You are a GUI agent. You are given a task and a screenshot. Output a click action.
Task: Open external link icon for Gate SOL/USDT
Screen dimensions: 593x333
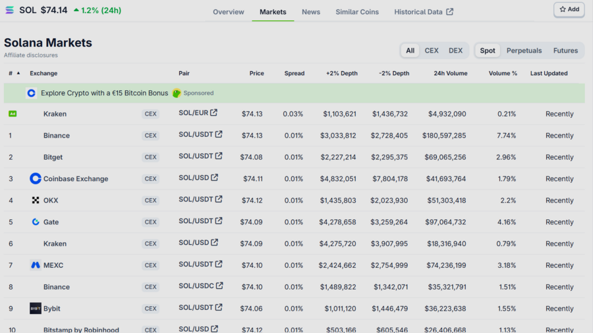(219, 220)
